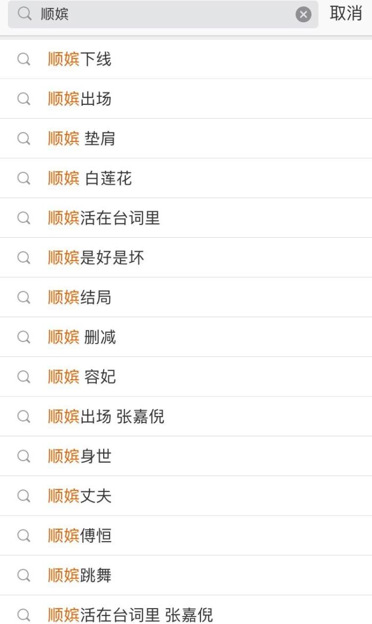The width and height of the screenshot is (372, 624).
Task: Choose the suggestion 顺嫔是好是坏
Action: pos(96,258)
